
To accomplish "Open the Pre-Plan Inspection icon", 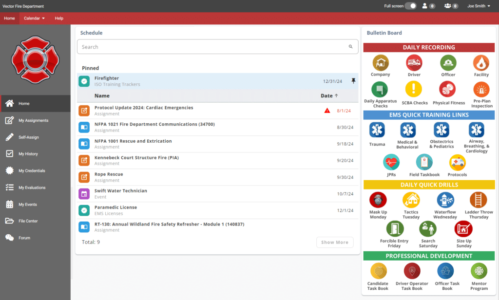I will (x=481, y=89).
